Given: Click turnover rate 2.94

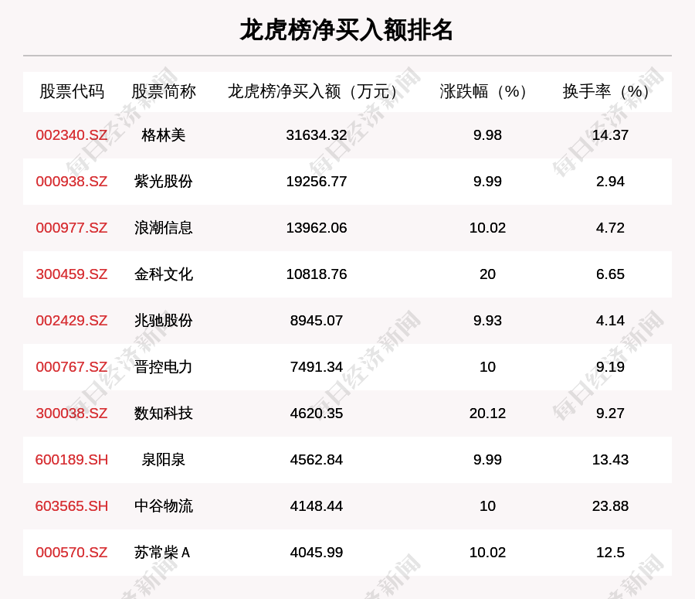Looking at the screenshot, I should [610, 182].
